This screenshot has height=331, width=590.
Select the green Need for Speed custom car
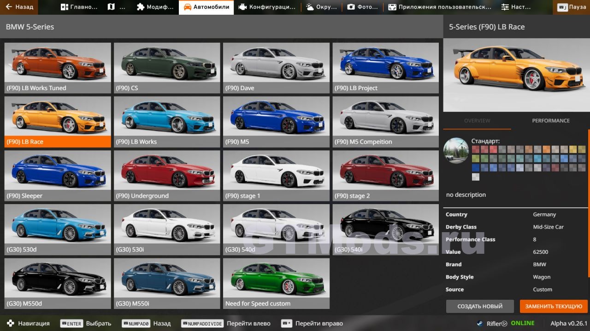pyautogui.click(x=276, y=284)
